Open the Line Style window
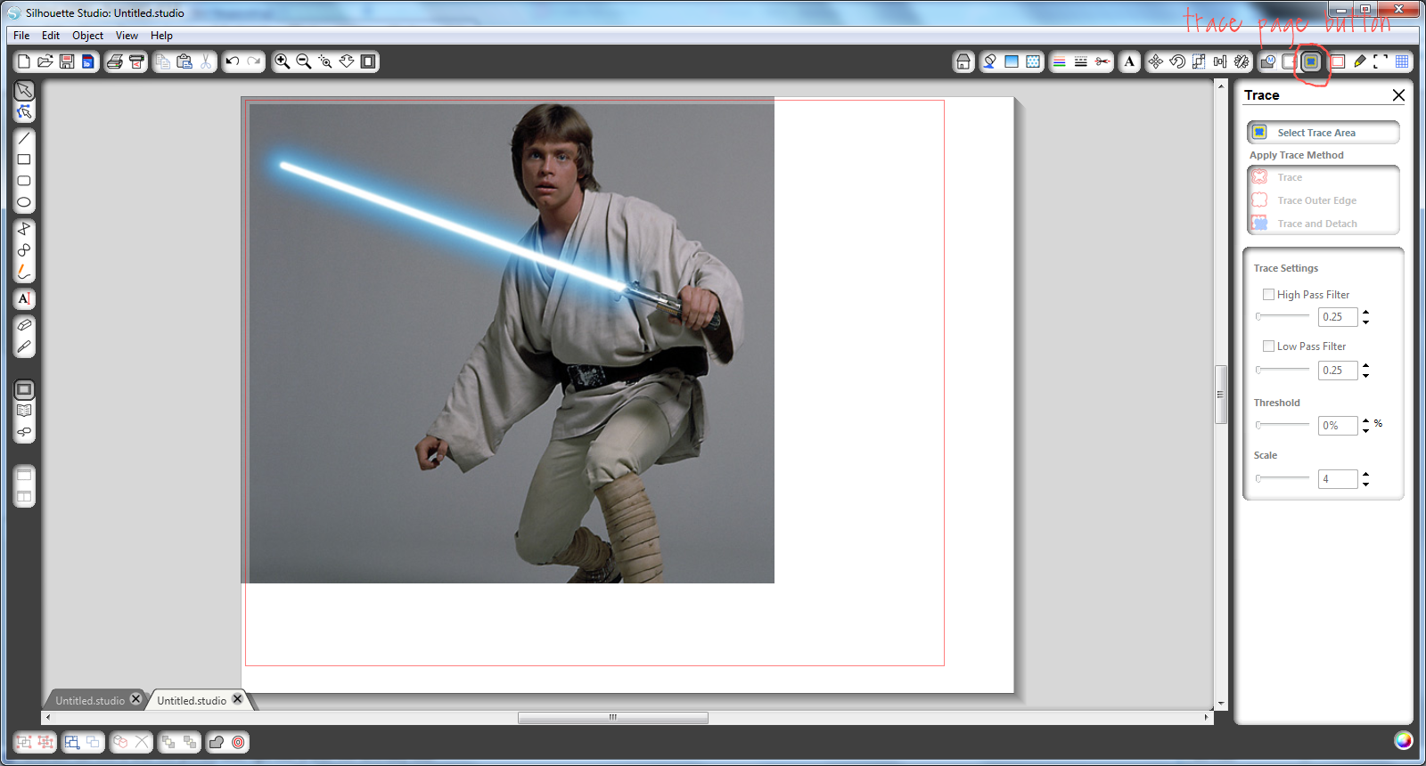1426x766 pixels. [1081, 61]
